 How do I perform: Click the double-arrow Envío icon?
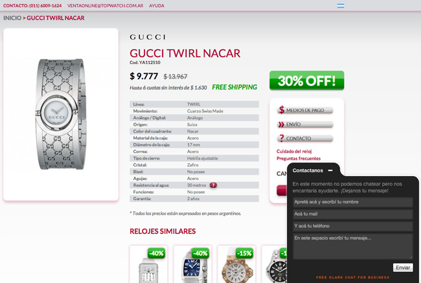coord(281,124)
